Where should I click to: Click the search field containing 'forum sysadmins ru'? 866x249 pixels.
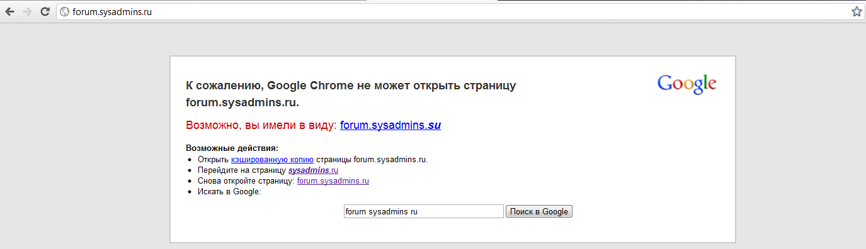click(x=423, y=212)
